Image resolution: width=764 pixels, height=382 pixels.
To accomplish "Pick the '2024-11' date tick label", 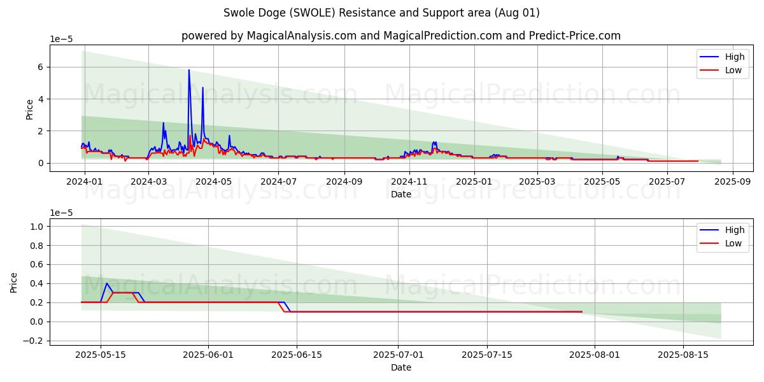I will point(409,181).
